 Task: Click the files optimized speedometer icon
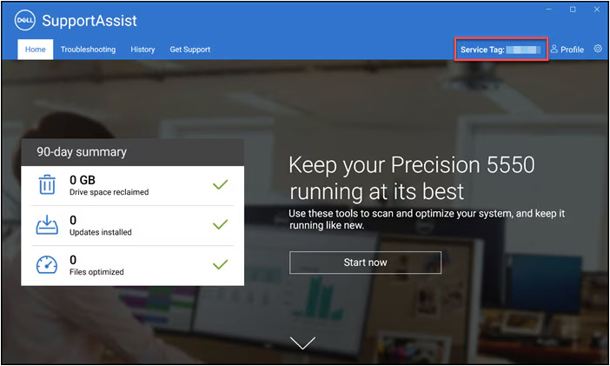47,265
